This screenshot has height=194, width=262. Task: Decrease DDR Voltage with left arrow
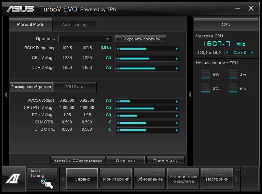(x=118, y=69)
